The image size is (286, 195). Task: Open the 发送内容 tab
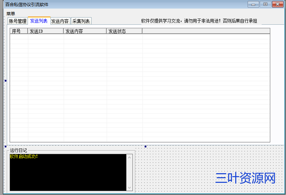coord(60,21)
